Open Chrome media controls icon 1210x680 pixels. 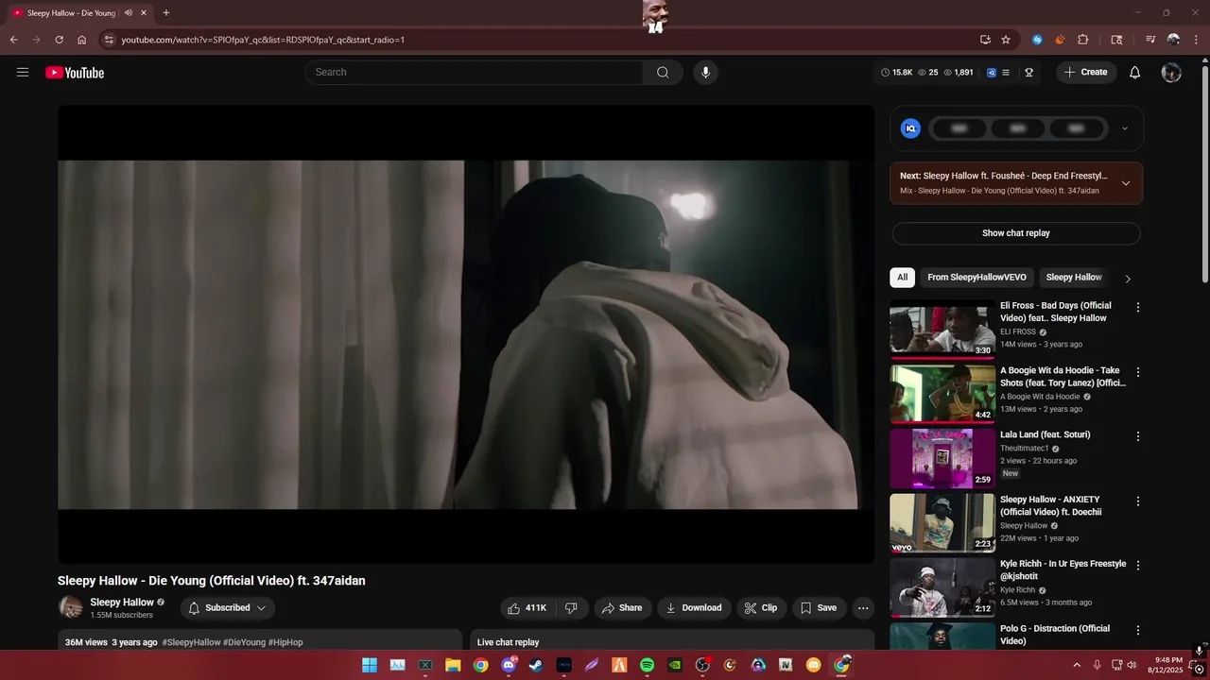(x=1150, y=40)
